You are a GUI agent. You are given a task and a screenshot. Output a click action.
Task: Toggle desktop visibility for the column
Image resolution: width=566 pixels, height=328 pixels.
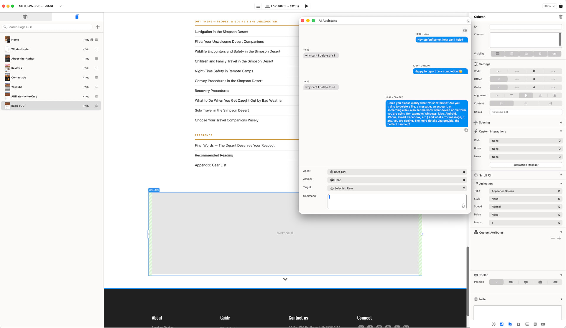coord(498,54)
